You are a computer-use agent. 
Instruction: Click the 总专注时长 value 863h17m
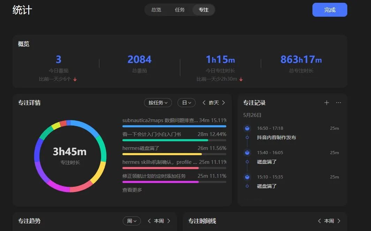coord(301,59)
